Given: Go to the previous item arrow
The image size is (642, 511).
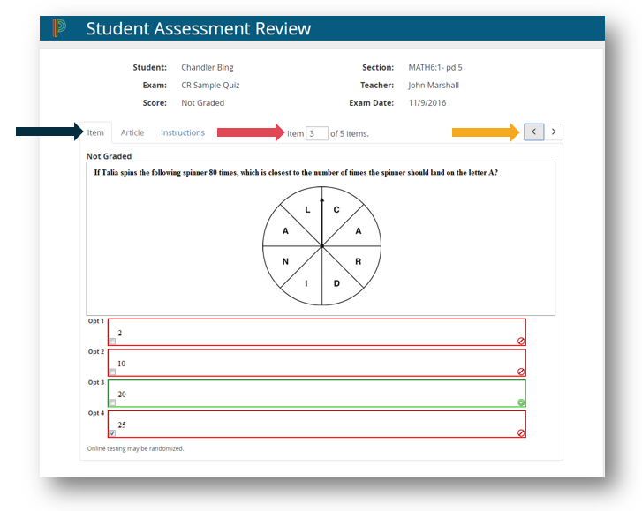Looking at the screenshot, I should coord(534,132).
